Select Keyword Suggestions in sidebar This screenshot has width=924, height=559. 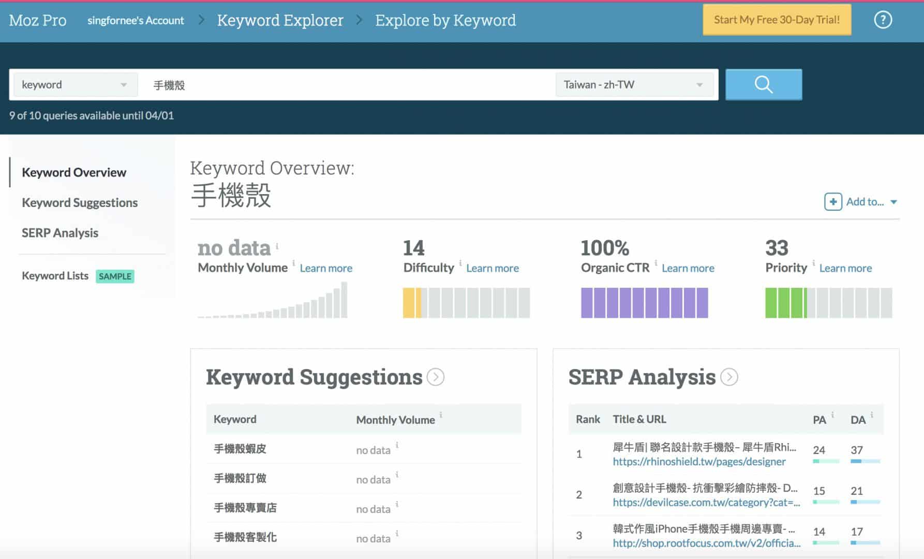point(80,203)
